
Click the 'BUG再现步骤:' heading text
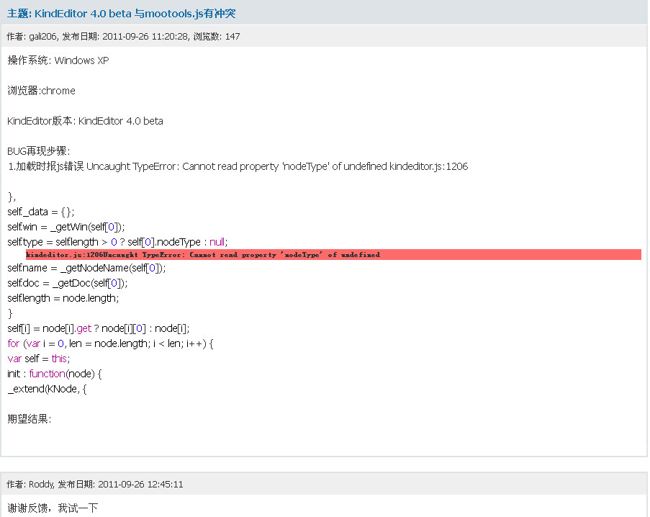[x=39, y=151]
